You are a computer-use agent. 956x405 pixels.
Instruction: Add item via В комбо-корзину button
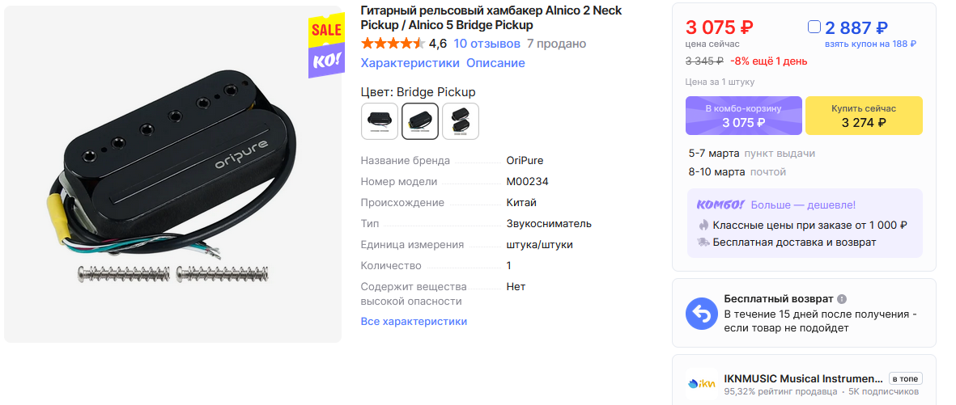[x=743, y=116]
